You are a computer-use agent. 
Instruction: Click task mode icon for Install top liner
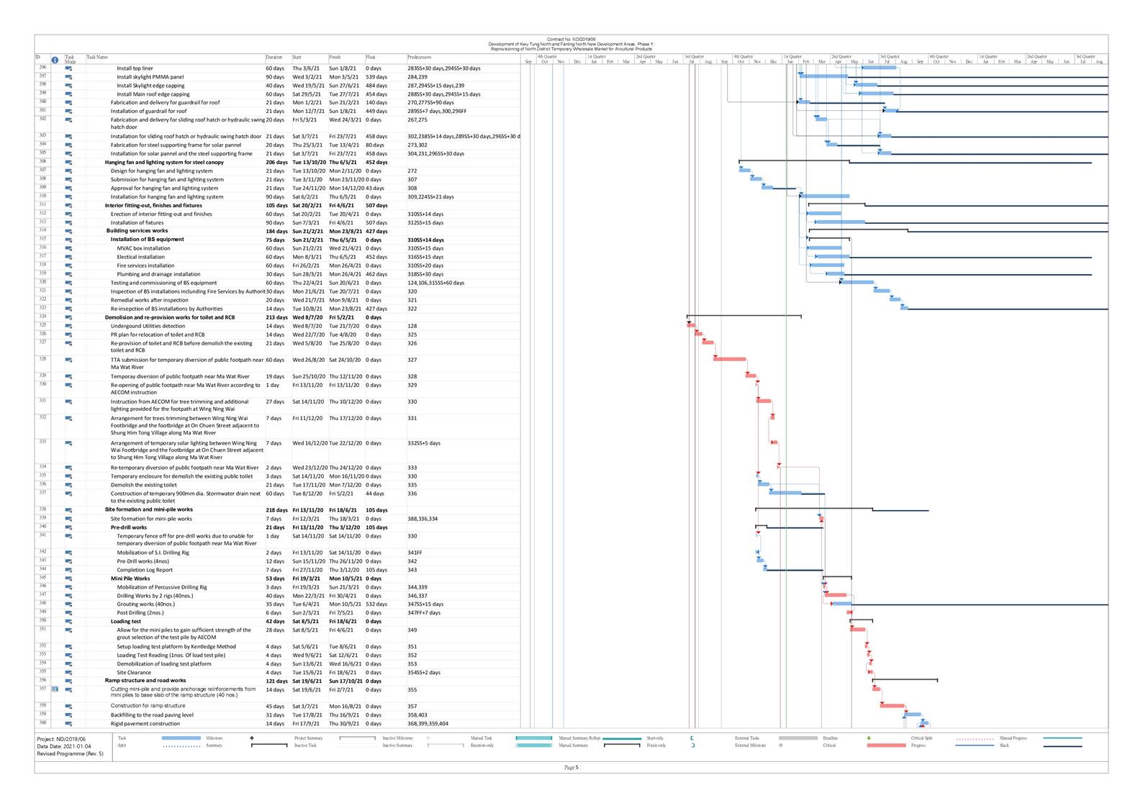coord(69,69)
